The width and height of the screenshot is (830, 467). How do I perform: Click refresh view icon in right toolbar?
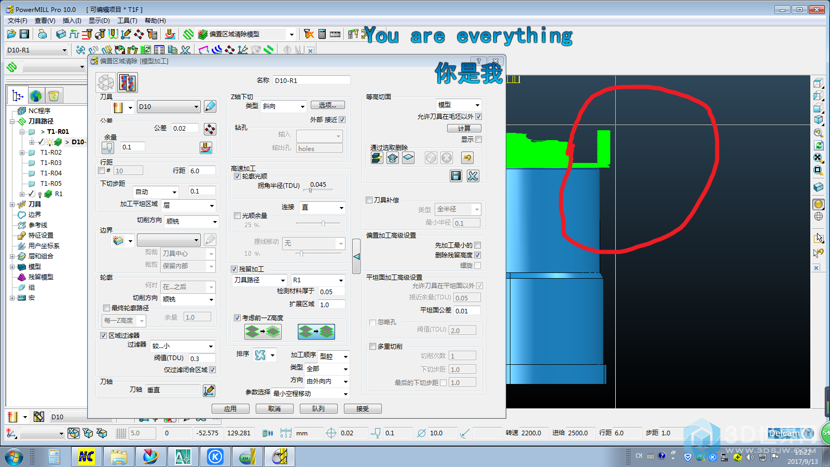819,145
